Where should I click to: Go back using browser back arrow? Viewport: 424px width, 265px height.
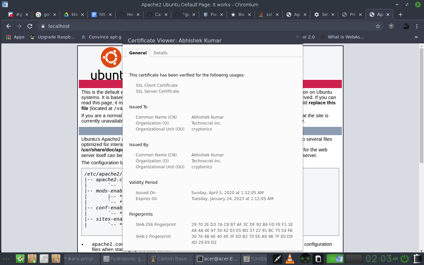pyautogui.click(x=9, y=26)
